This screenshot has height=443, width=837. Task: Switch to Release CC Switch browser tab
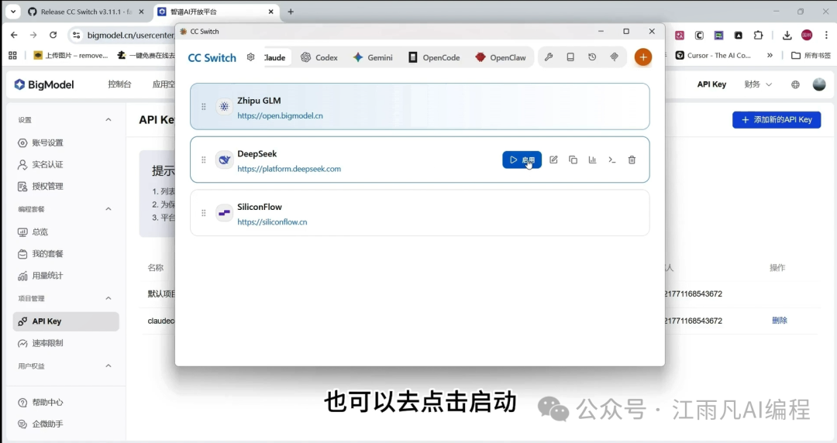85,12
